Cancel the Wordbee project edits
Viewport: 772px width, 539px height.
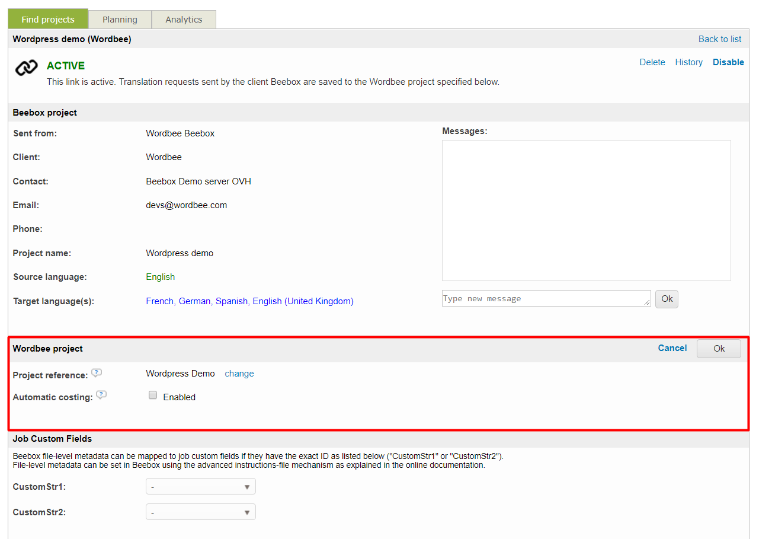coord(672,348)
